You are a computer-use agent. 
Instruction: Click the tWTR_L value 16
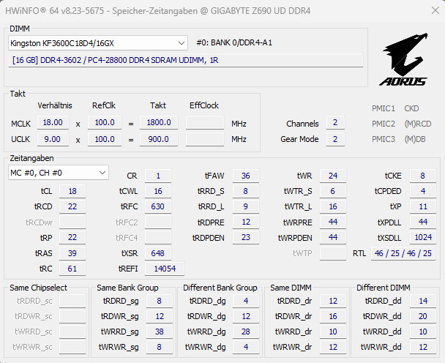tap(333, 206)
